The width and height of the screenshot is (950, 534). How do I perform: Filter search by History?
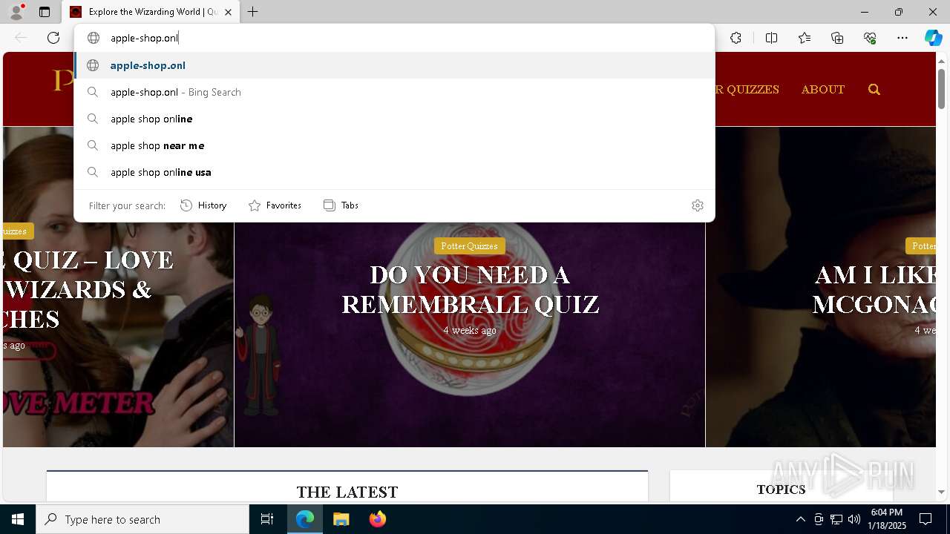[x=203, y=205]
